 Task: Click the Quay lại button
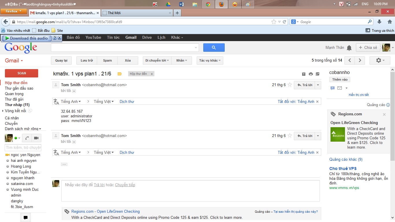[x=61, y=60]
